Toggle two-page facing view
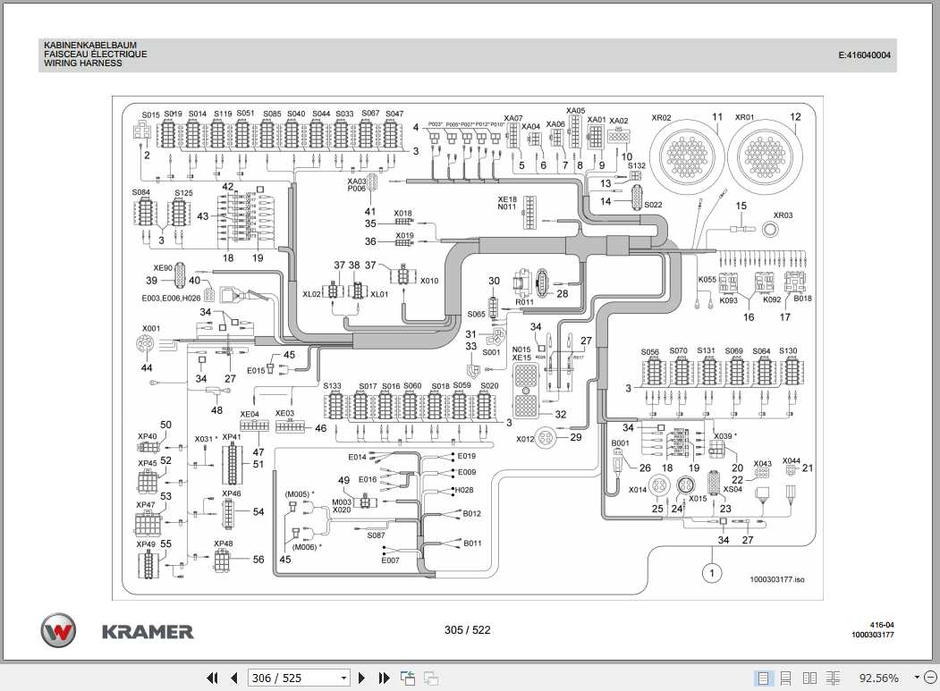 [809, 678]
